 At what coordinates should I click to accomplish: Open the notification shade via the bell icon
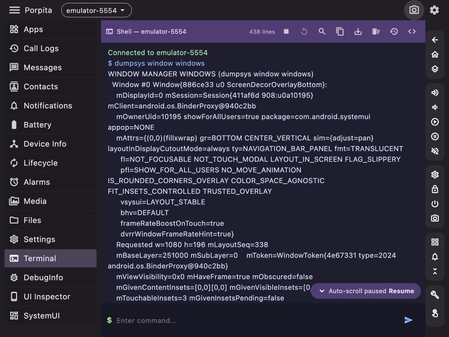(435, 257)
